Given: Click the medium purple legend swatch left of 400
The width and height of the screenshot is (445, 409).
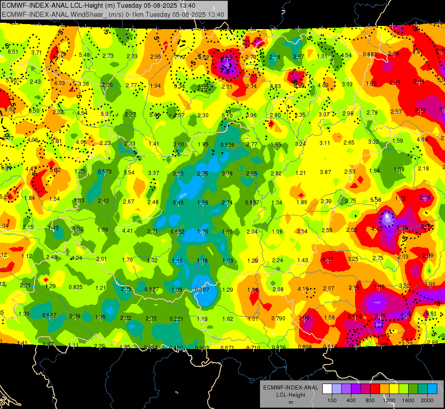Looking at the screenshot, I should (x=346, y=389).
